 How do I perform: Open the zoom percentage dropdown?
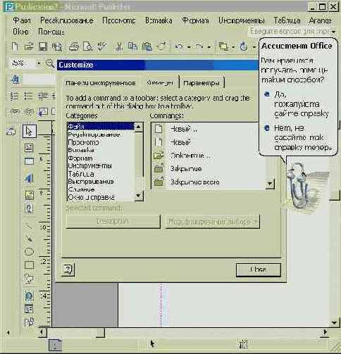[x=39, y=63]
